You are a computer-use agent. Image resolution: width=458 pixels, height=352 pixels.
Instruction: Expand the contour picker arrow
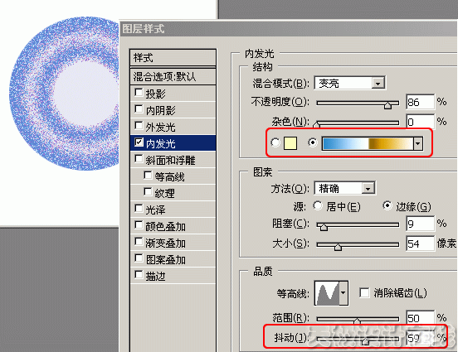coord(343,293)
